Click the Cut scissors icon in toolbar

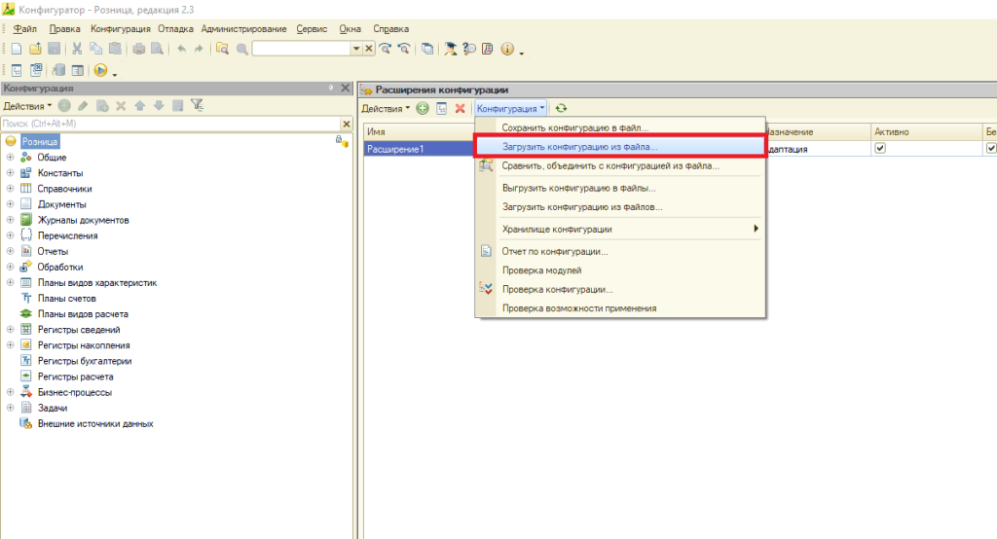coord(77,49)
